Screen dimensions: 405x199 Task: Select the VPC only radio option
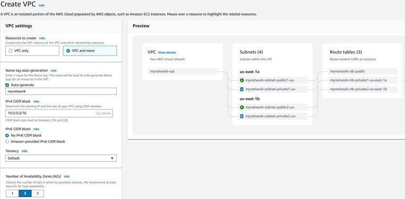click(x=32, y=51)
